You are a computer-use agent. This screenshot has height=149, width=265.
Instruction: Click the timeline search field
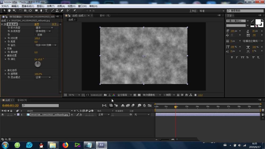(40, 106)
